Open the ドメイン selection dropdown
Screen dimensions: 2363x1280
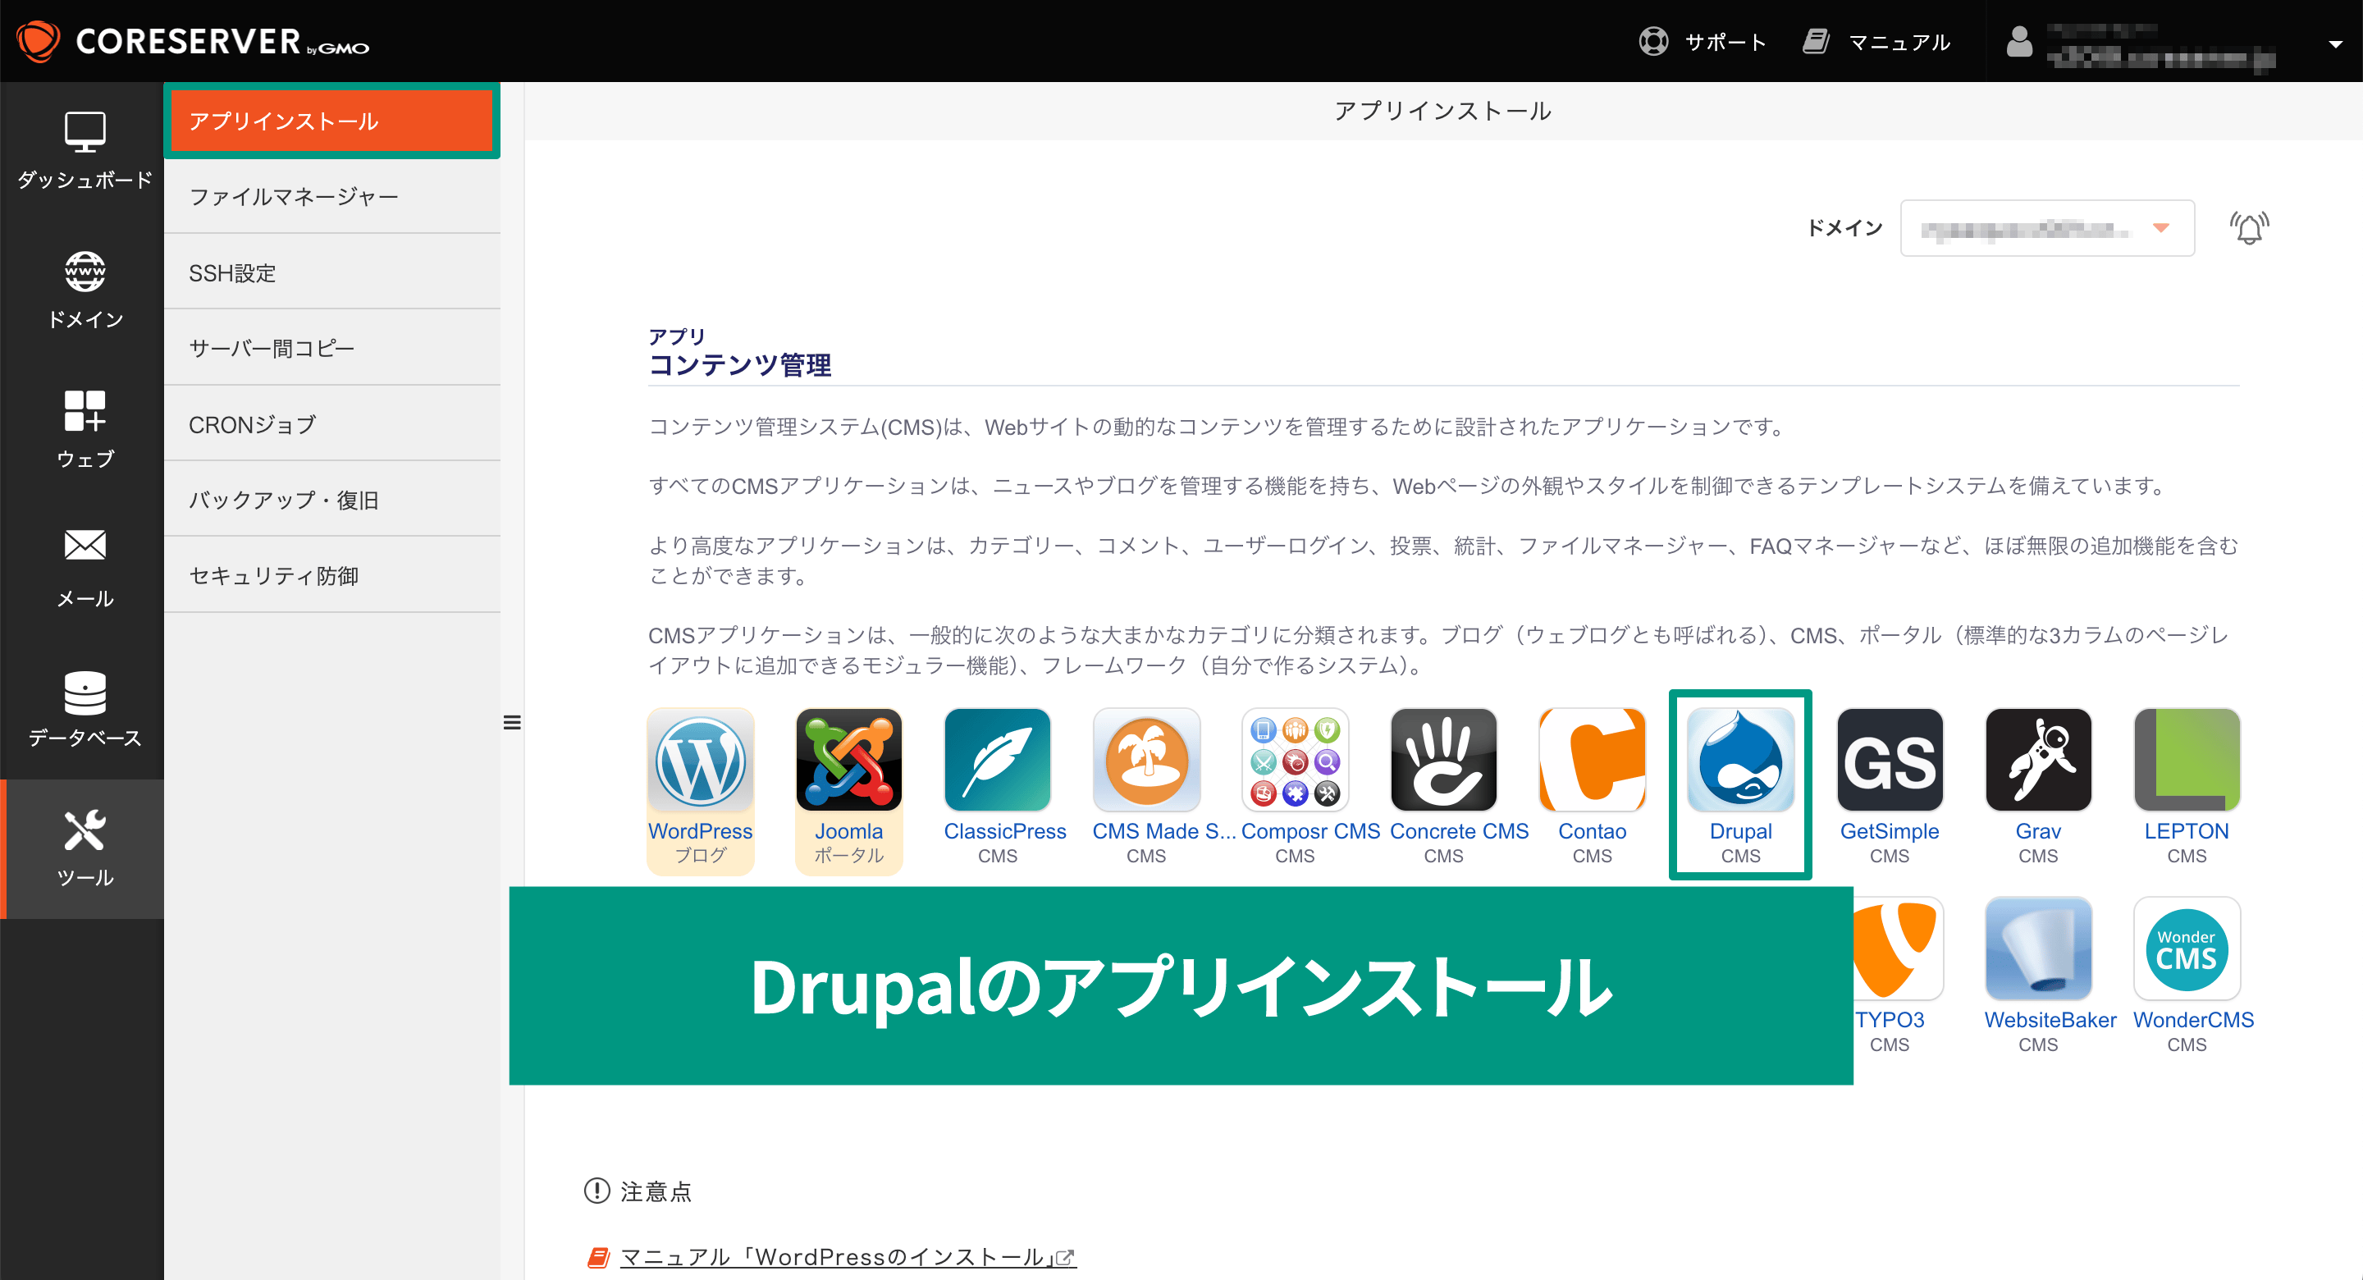(2046, 227)
